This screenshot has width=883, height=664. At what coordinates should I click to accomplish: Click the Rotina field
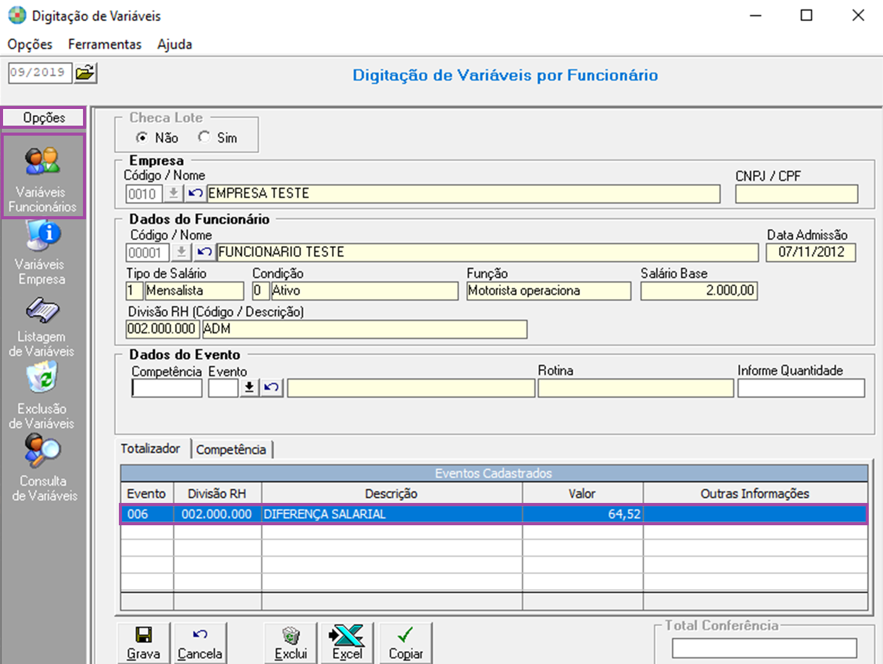[636, 388]
